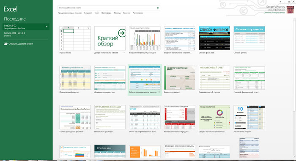Select Сводка по чистой стоимости template
The height and width of the screenshot is (161, 296).
point(214,117)
